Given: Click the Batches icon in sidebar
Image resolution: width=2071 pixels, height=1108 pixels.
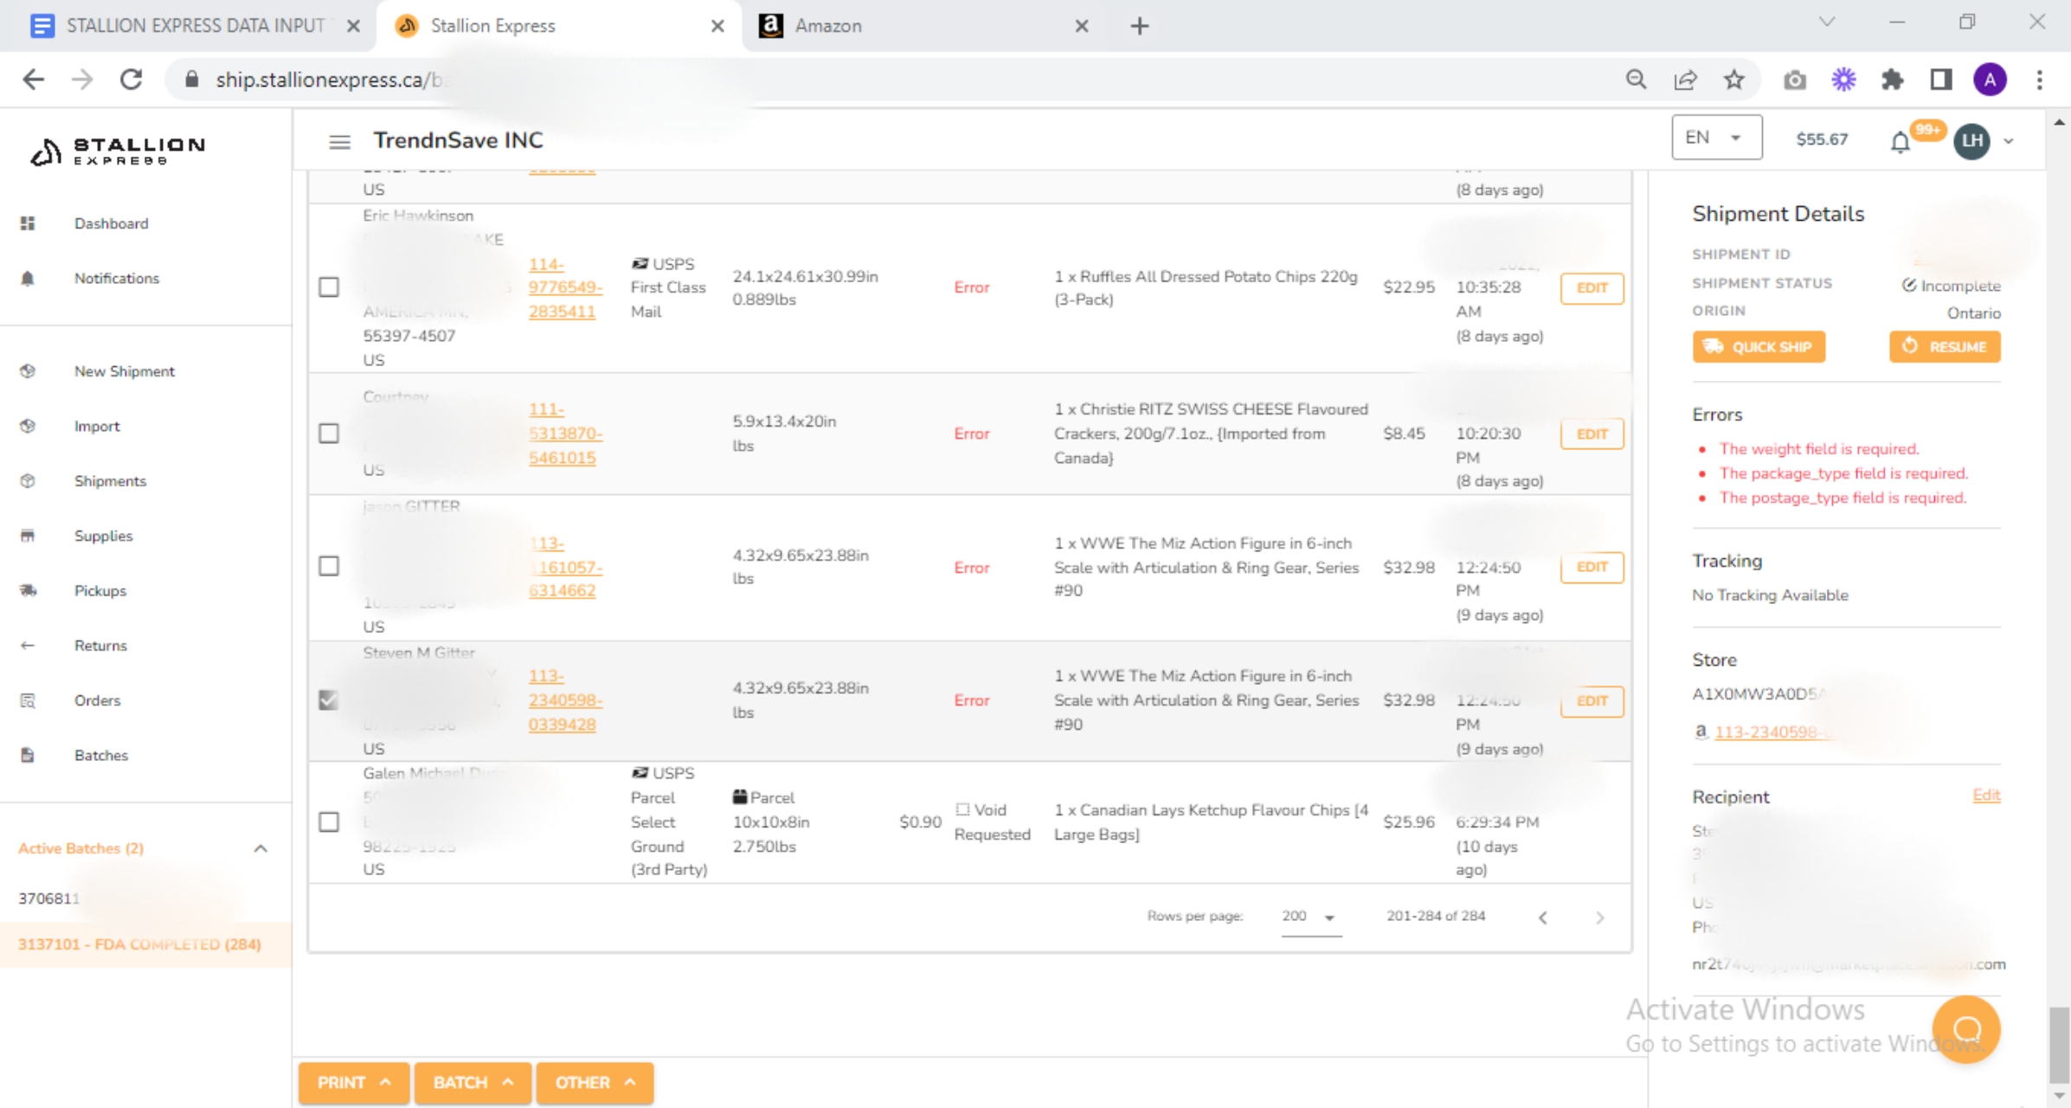Looking at the screenshot, I should click(28, 755).
